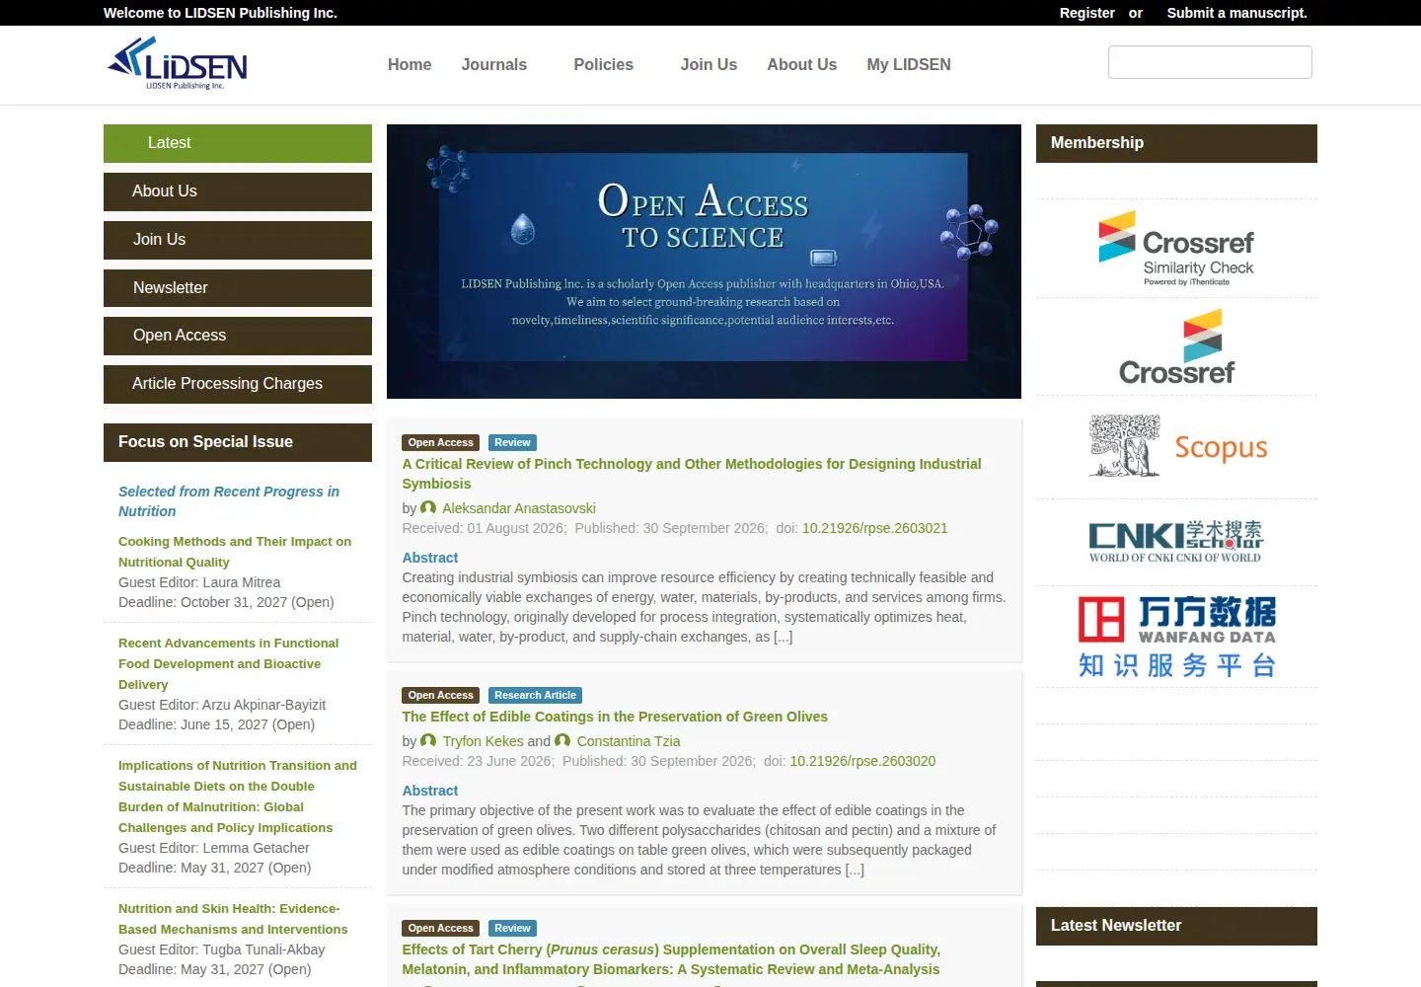The image size is (1421, 987).
Task: Open Implications of Nutrition Transition issue
Action: click(238, 797)
